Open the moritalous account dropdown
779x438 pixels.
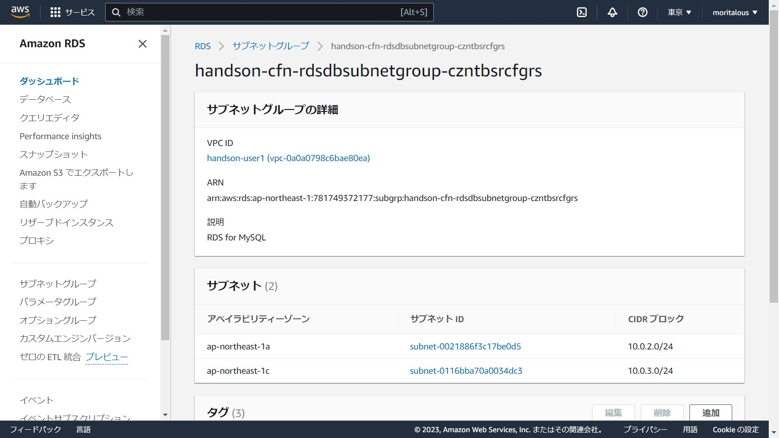click(735, 12)
